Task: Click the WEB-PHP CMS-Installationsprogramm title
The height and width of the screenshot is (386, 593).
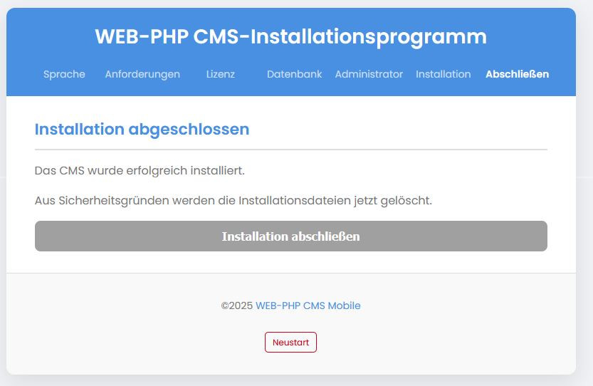Action: (291, 37)
